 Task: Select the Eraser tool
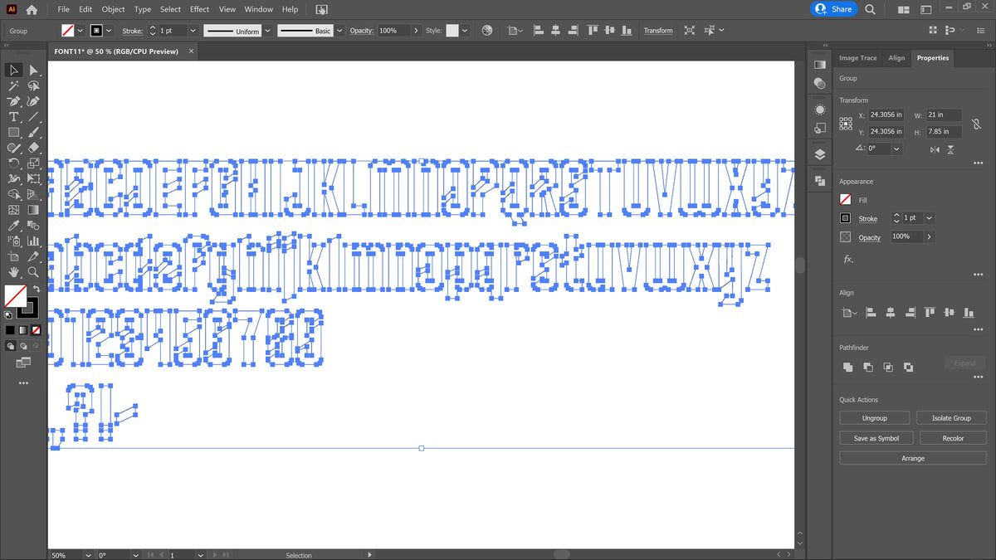point(33,148)
